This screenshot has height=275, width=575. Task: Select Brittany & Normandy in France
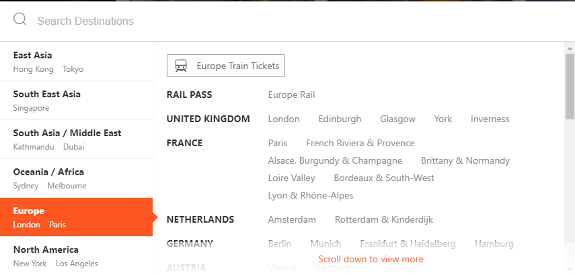[465, 160]
